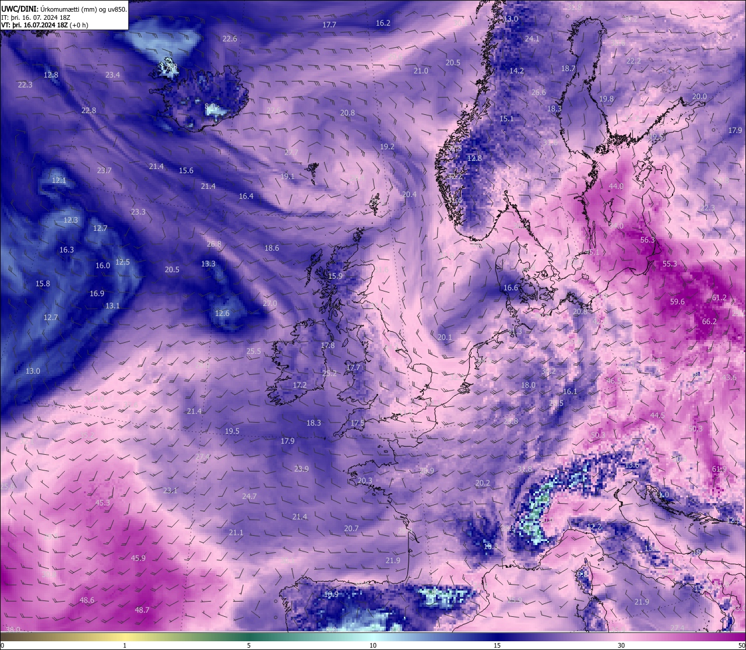Click the colorbar tick label 50
746x650 pixels.
(x=741, y=645)
